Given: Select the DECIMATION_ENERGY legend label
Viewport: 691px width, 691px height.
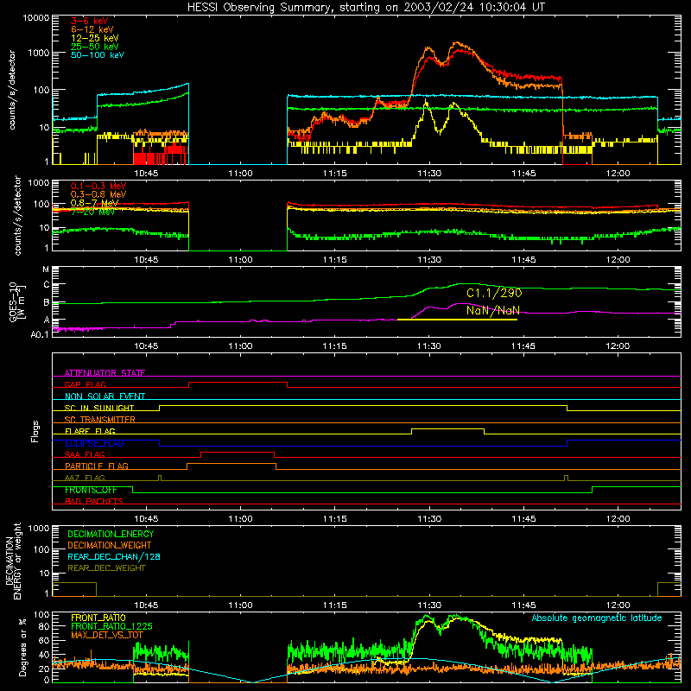Looking at the screenshot, I should pos(111,534).
